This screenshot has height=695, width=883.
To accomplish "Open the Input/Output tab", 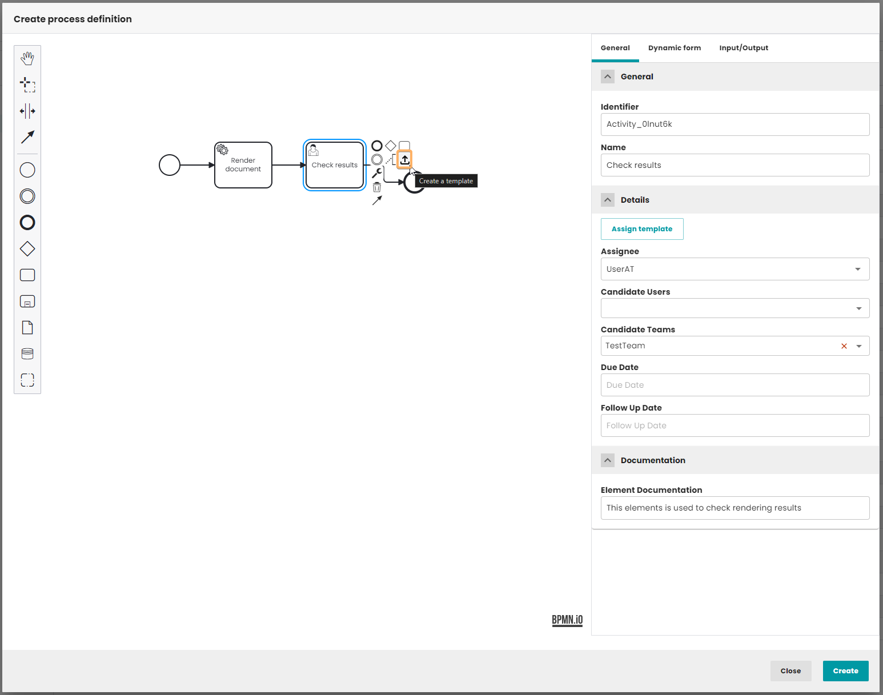I will (x=743, y=48).
